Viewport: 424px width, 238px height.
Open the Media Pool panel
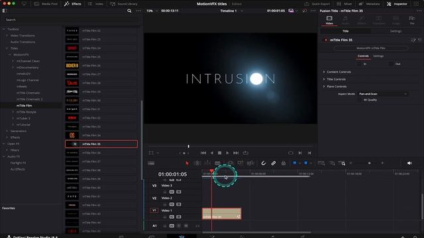[46, 4]
